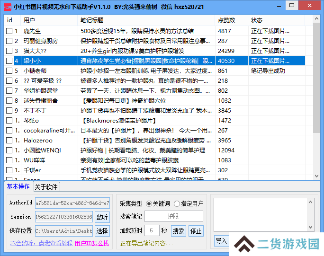Click user cell cocokarafine可开...
Image resolution: width=324 pixels, height=256 pixels.
point(49,131)
